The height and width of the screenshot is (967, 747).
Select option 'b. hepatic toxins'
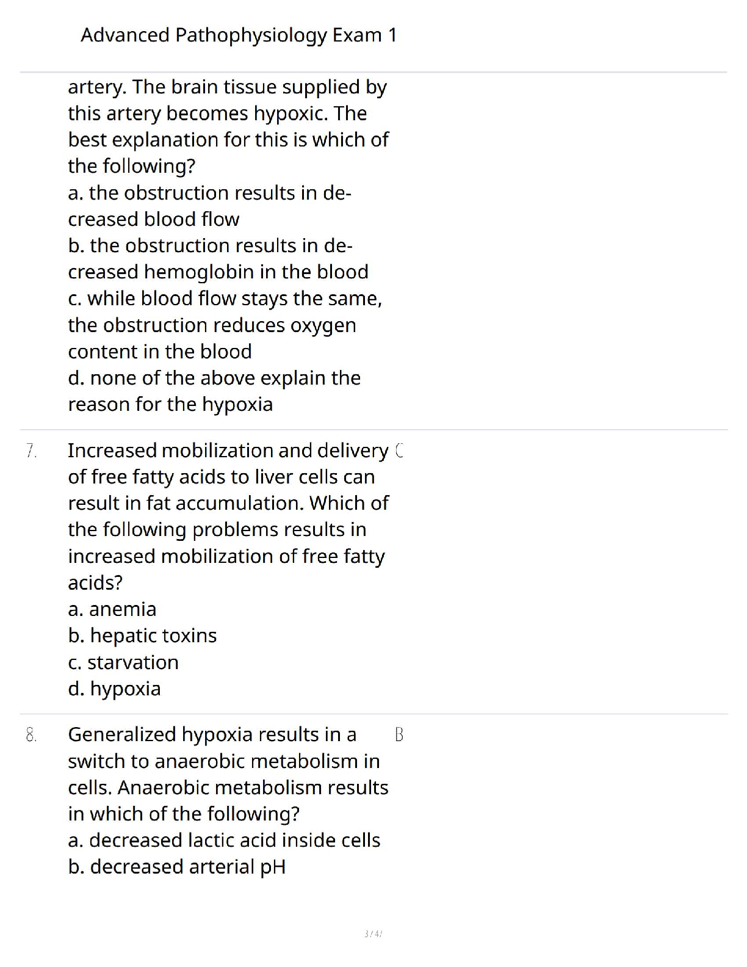tap(142, 636)
